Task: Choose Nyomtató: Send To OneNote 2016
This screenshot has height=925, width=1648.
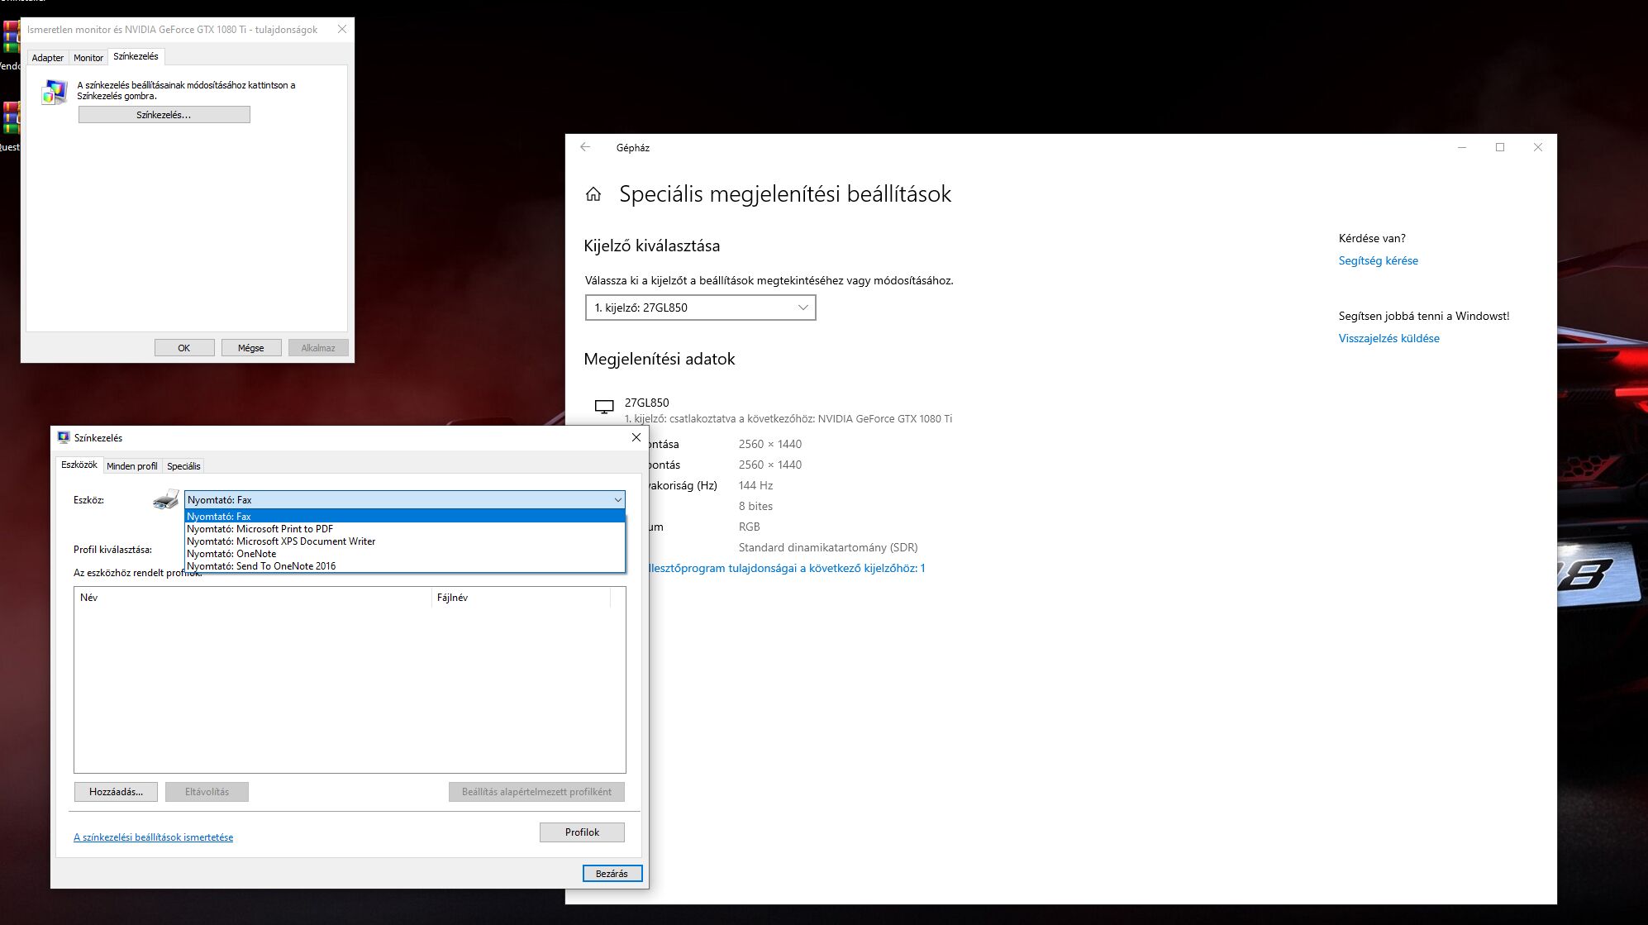Action: (261, 566)
